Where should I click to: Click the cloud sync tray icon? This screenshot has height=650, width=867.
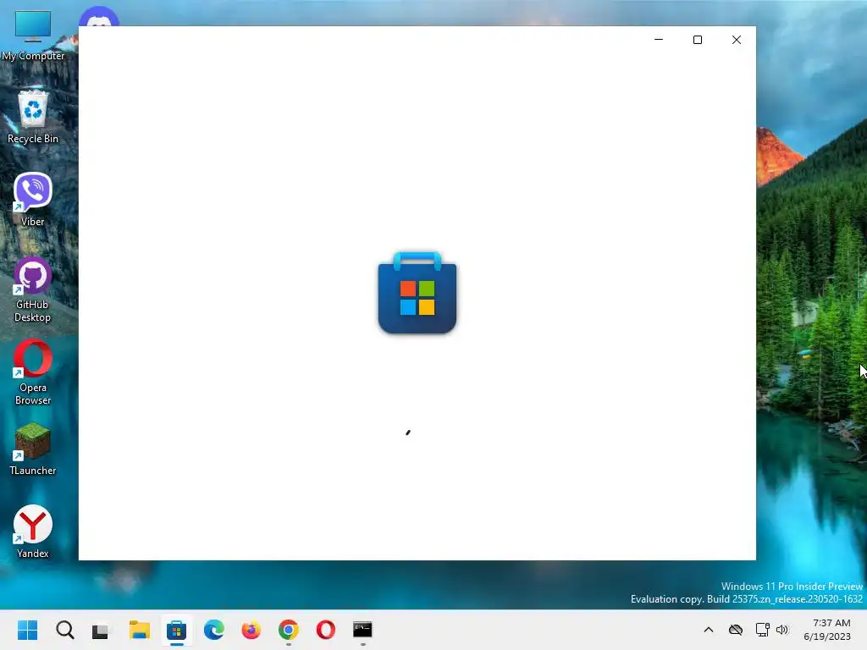point(736,630)
